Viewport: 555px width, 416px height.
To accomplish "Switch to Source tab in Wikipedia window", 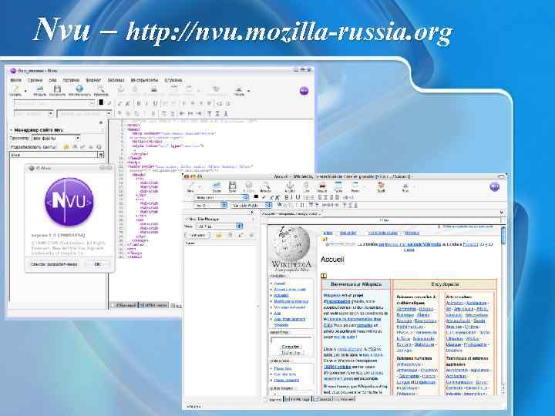I will coord(323,399).
